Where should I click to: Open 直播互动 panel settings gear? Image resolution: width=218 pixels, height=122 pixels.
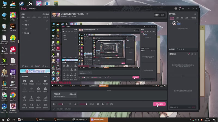[192, 54]
